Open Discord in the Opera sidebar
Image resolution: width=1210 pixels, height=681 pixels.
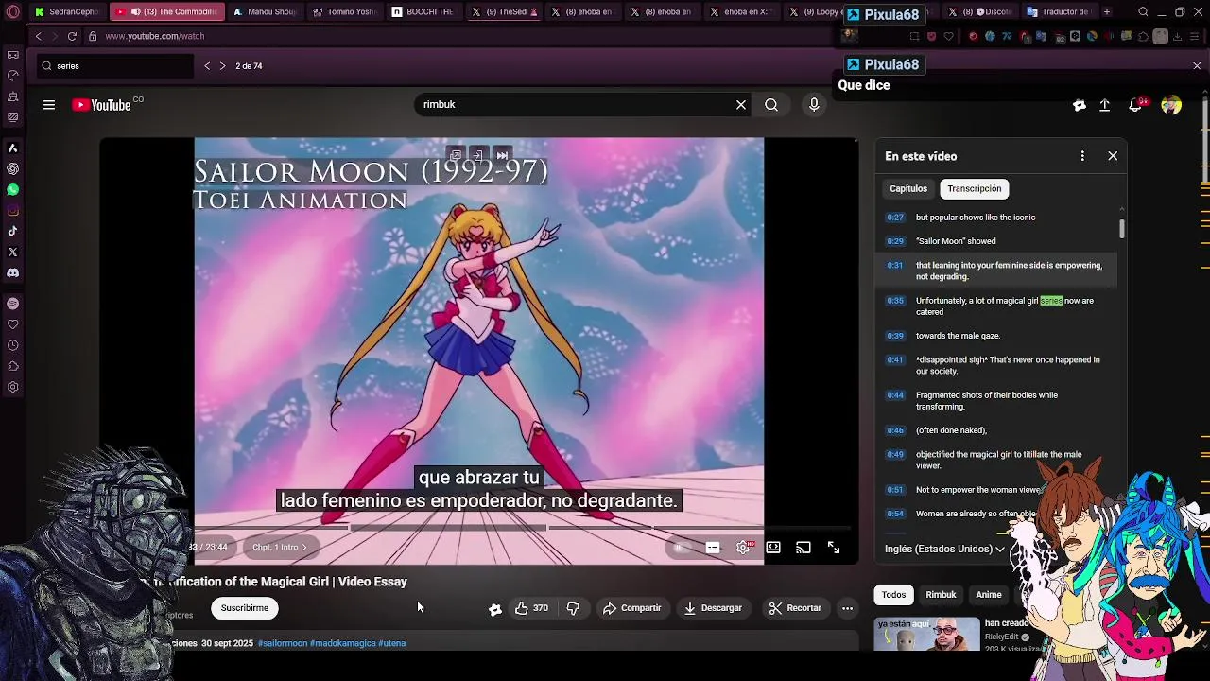pos(13,273)
